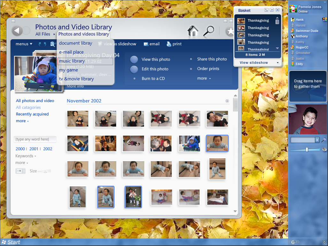Click the printer icon beside print
The width and height of the screenshot is (328, 246).
click(169, 44)
